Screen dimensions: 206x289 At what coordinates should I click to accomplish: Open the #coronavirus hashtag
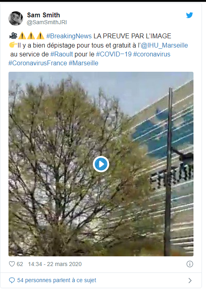click(x=152, y=54)
